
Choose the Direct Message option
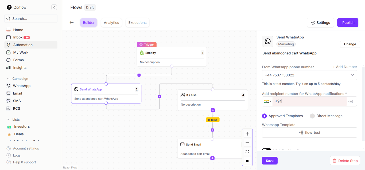click(x=312, y=116)
